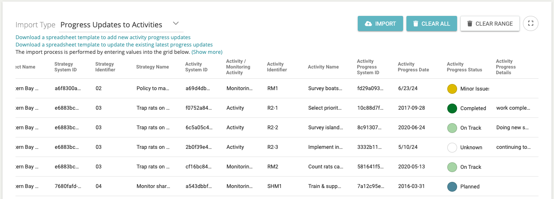This screenshot has height=199, width=554.
Task: Click the Strategy Name column header
Action: coord(152,67)
